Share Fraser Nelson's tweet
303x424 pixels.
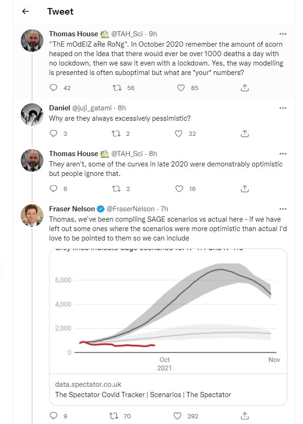245,416
